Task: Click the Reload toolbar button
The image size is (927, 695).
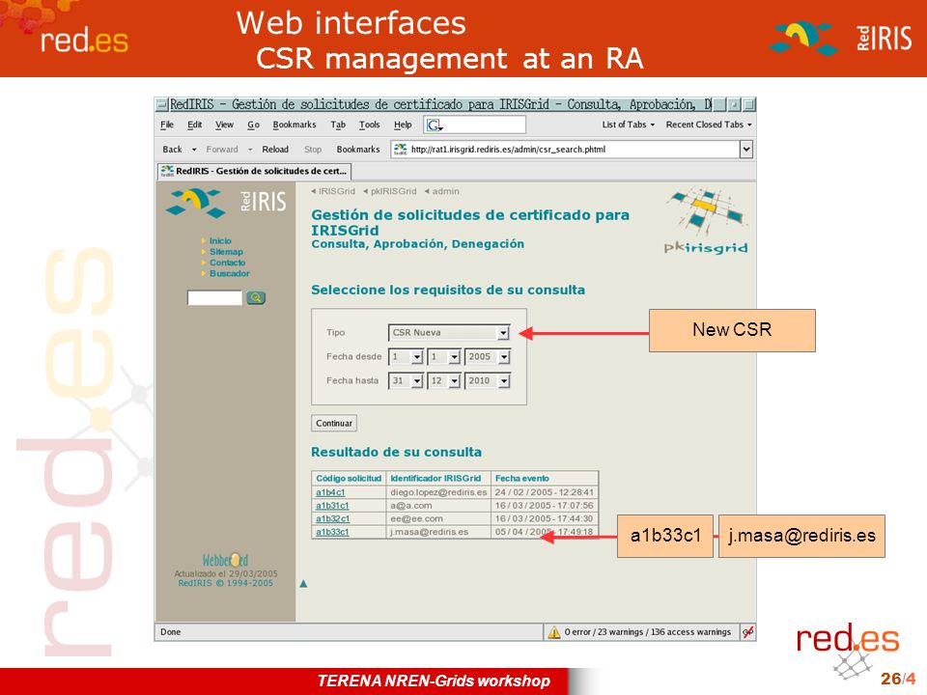Action: click(275, 150)
